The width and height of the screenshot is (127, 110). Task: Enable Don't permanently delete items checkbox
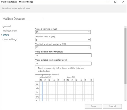(x=36, y=68)
